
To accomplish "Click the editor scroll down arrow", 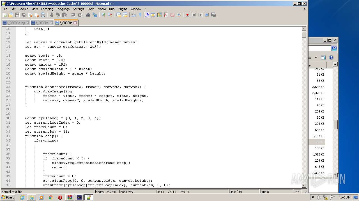I will 304,185.
